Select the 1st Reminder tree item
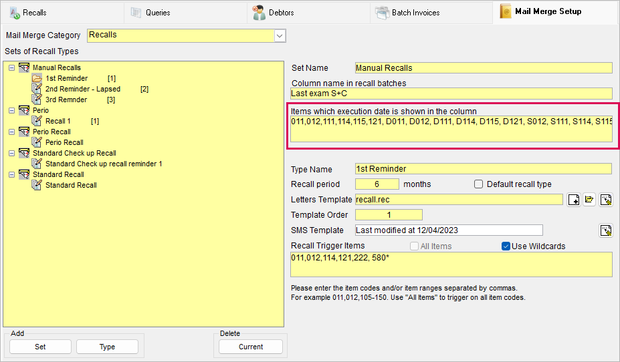This screenshot has height=362, width=620. (x=66, y=78)
